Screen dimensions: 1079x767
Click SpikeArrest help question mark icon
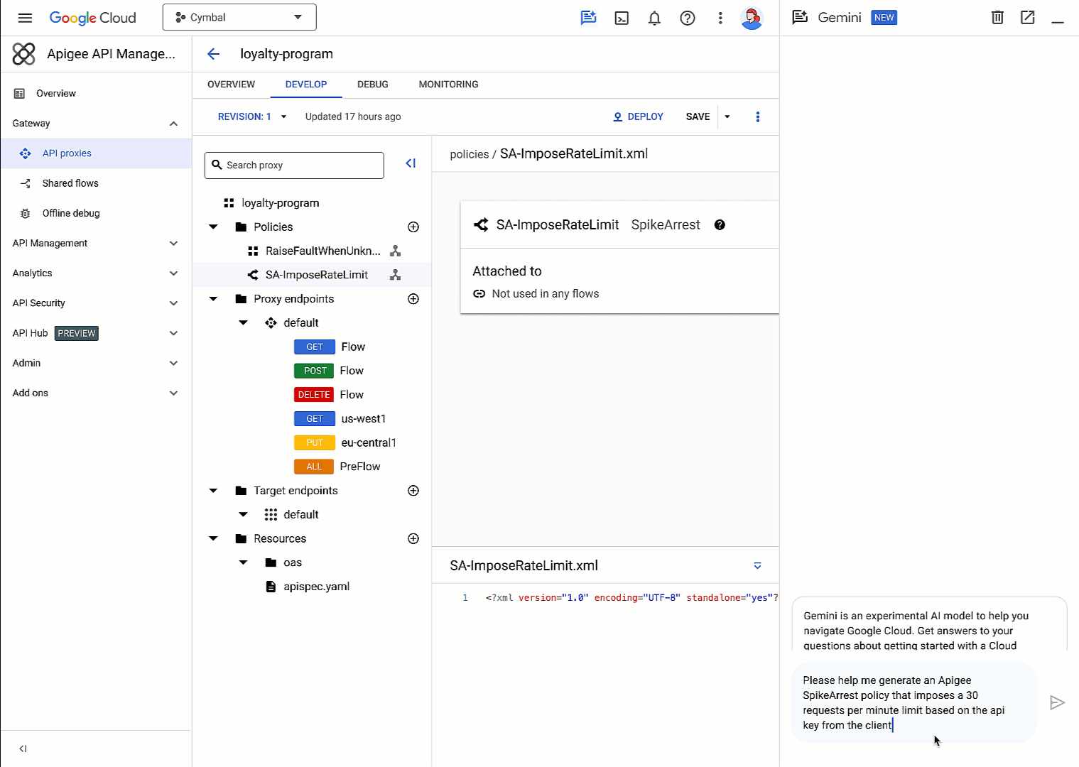coord(720,225)
